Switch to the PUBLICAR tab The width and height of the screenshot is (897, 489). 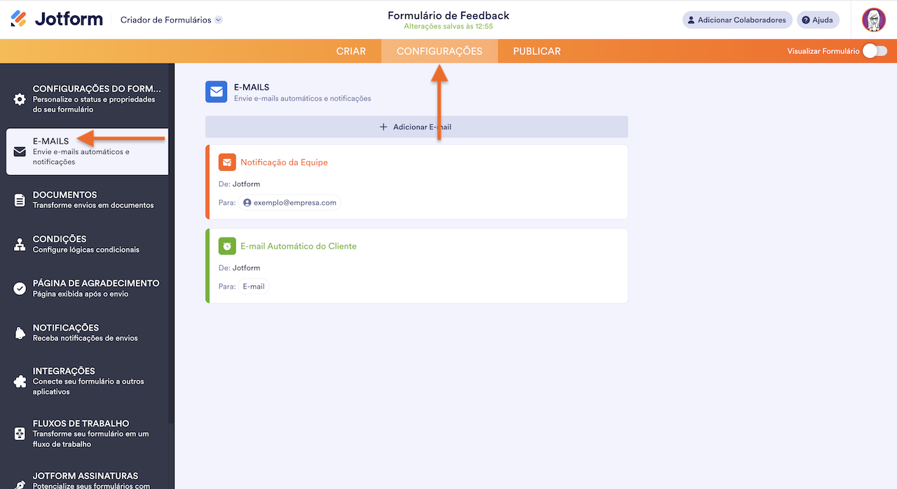[537, 51]
